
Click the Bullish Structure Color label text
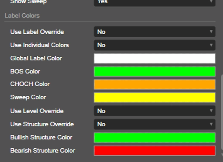point(41,137)
